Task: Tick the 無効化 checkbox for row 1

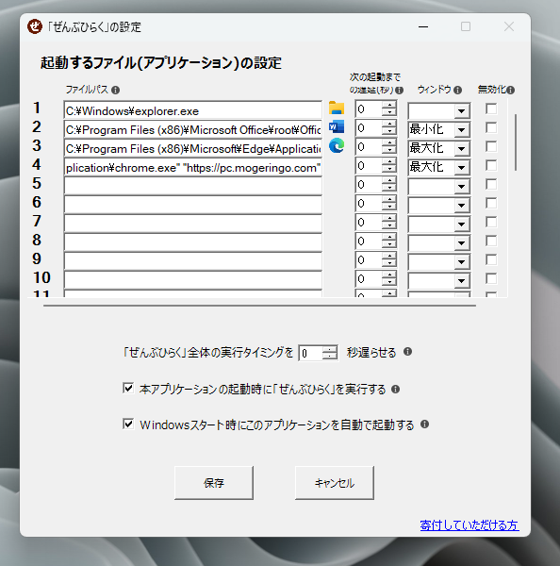Action: (491, 108)
